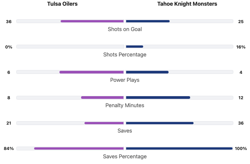Click Tulsa's purple Shots on Goal bar
This screenshot has height=164, width=250.
(x=92, y=21)
